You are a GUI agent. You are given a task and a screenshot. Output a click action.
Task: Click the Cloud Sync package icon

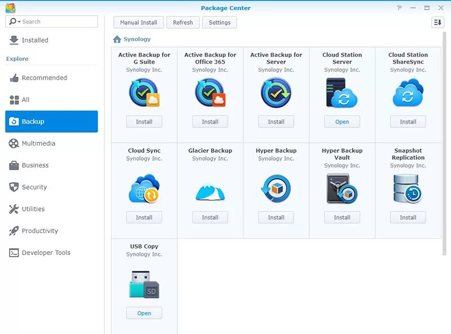point(144,188)
